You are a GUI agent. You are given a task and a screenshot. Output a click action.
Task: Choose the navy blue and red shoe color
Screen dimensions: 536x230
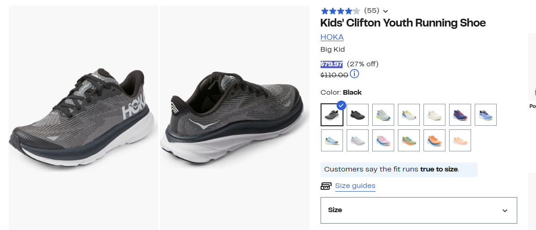click(x=460, y=115)
